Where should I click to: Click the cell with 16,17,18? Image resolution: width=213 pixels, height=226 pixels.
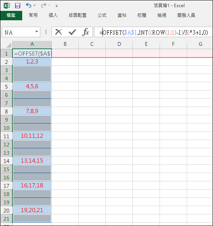click(x=32, y=185)
